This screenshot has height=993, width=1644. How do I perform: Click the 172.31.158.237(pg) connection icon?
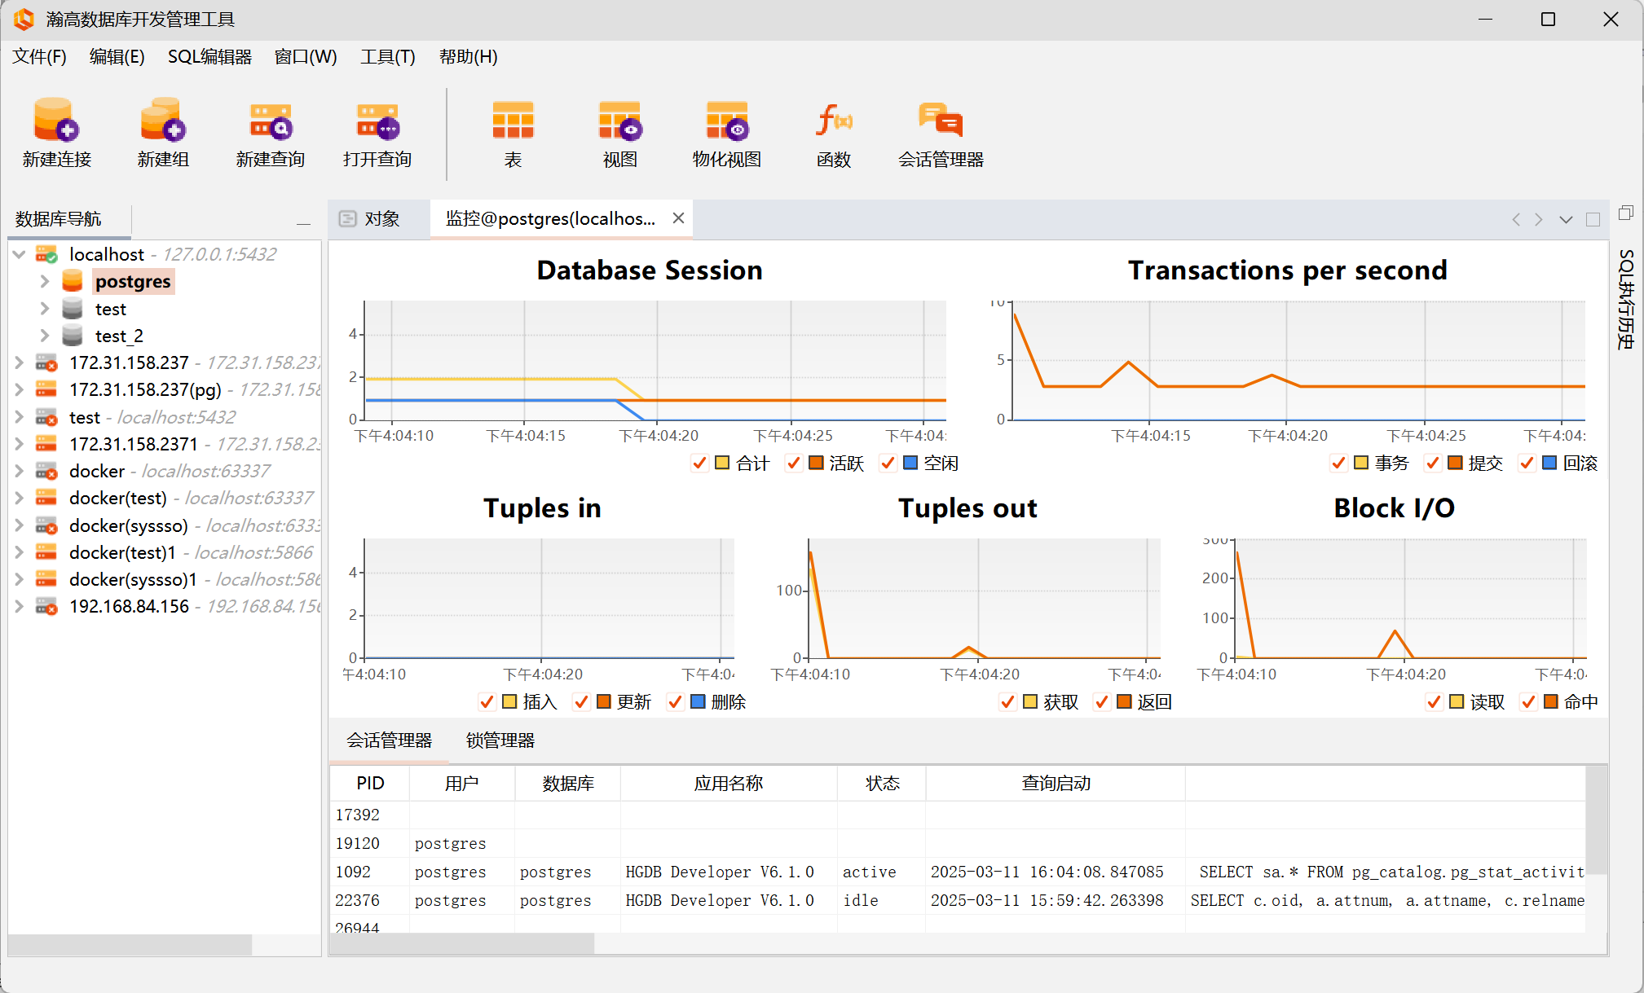(46, 389)
